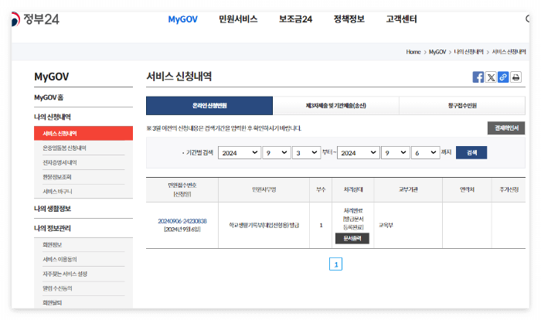
Task: Copy page link icon
Action: [503, 77]
